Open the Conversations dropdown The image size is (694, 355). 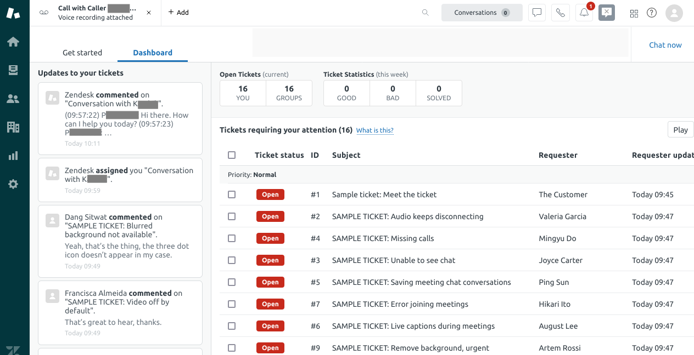coord(482,12)
